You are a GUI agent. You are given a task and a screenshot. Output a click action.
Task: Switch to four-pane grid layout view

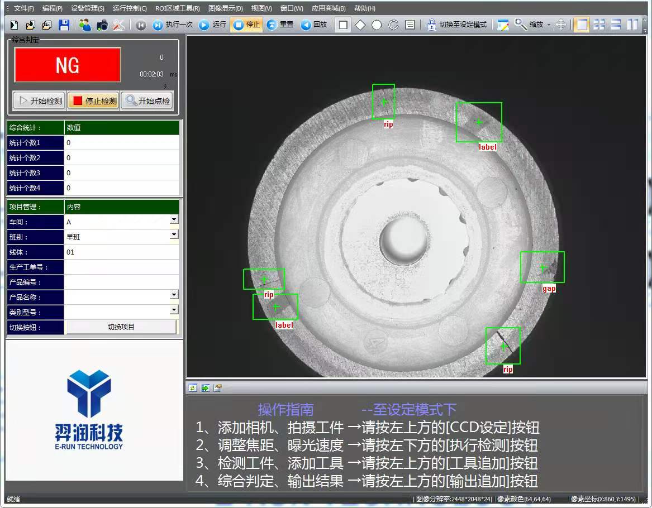(x=599, y=25)
